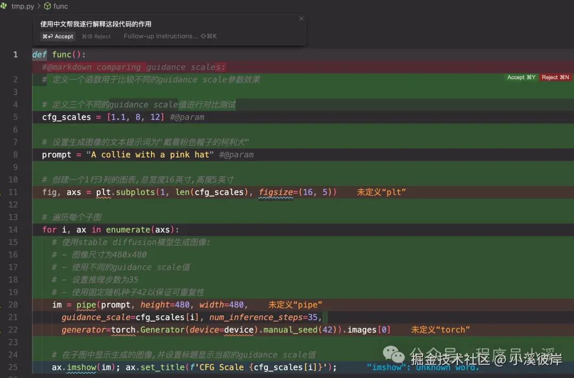Click the tmp.py breadcrumb
The height and width of the screenshot is (378, 574).
tap(22, 6)
